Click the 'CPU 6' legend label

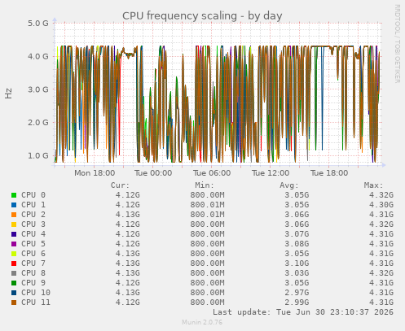coord(33,254)
